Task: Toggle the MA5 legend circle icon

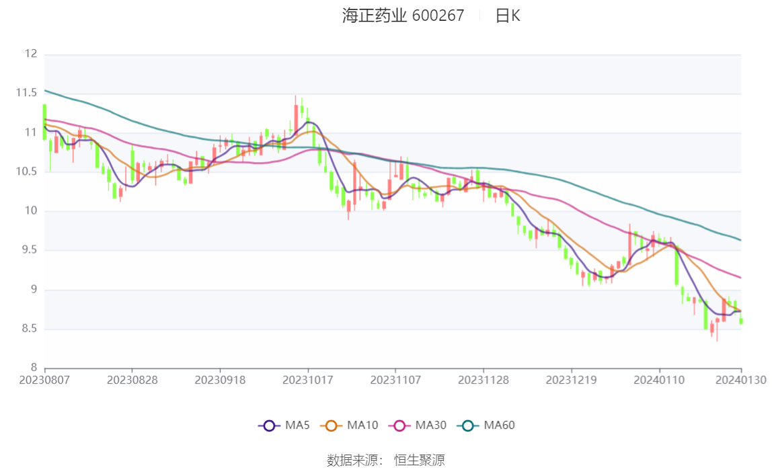Action: pos(269,426)
